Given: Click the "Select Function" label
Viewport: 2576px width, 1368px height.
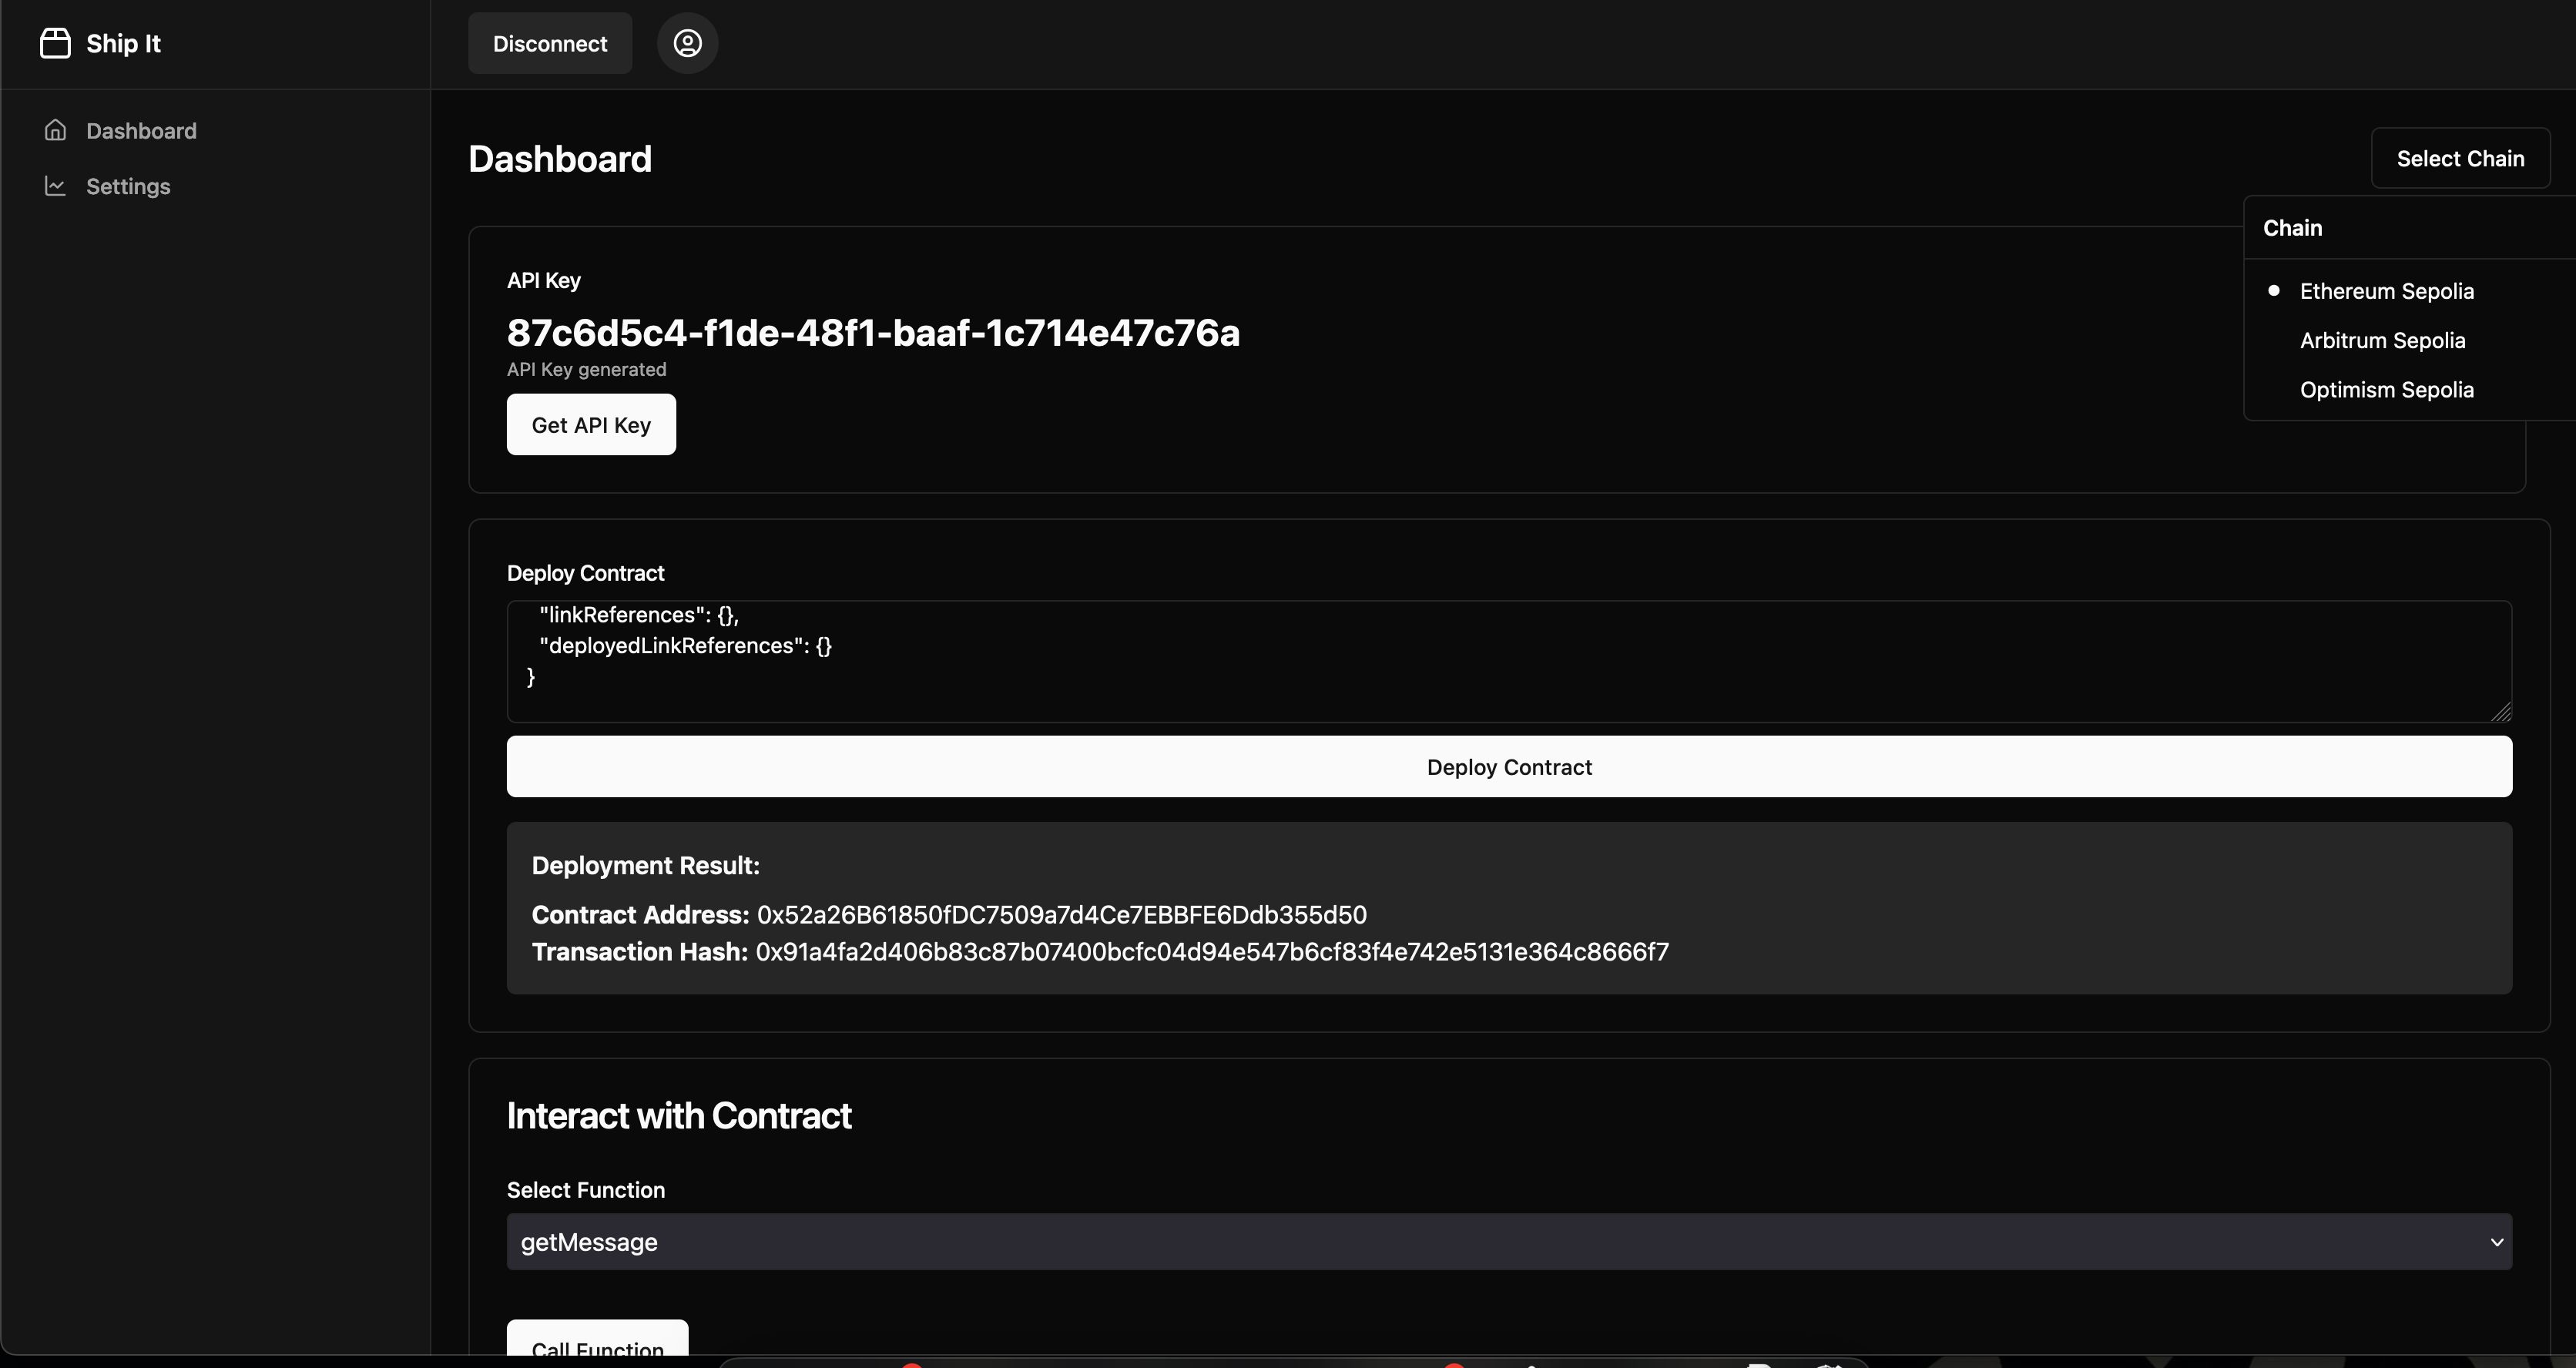Looking at the screenshot, I should coord(586,1190).
